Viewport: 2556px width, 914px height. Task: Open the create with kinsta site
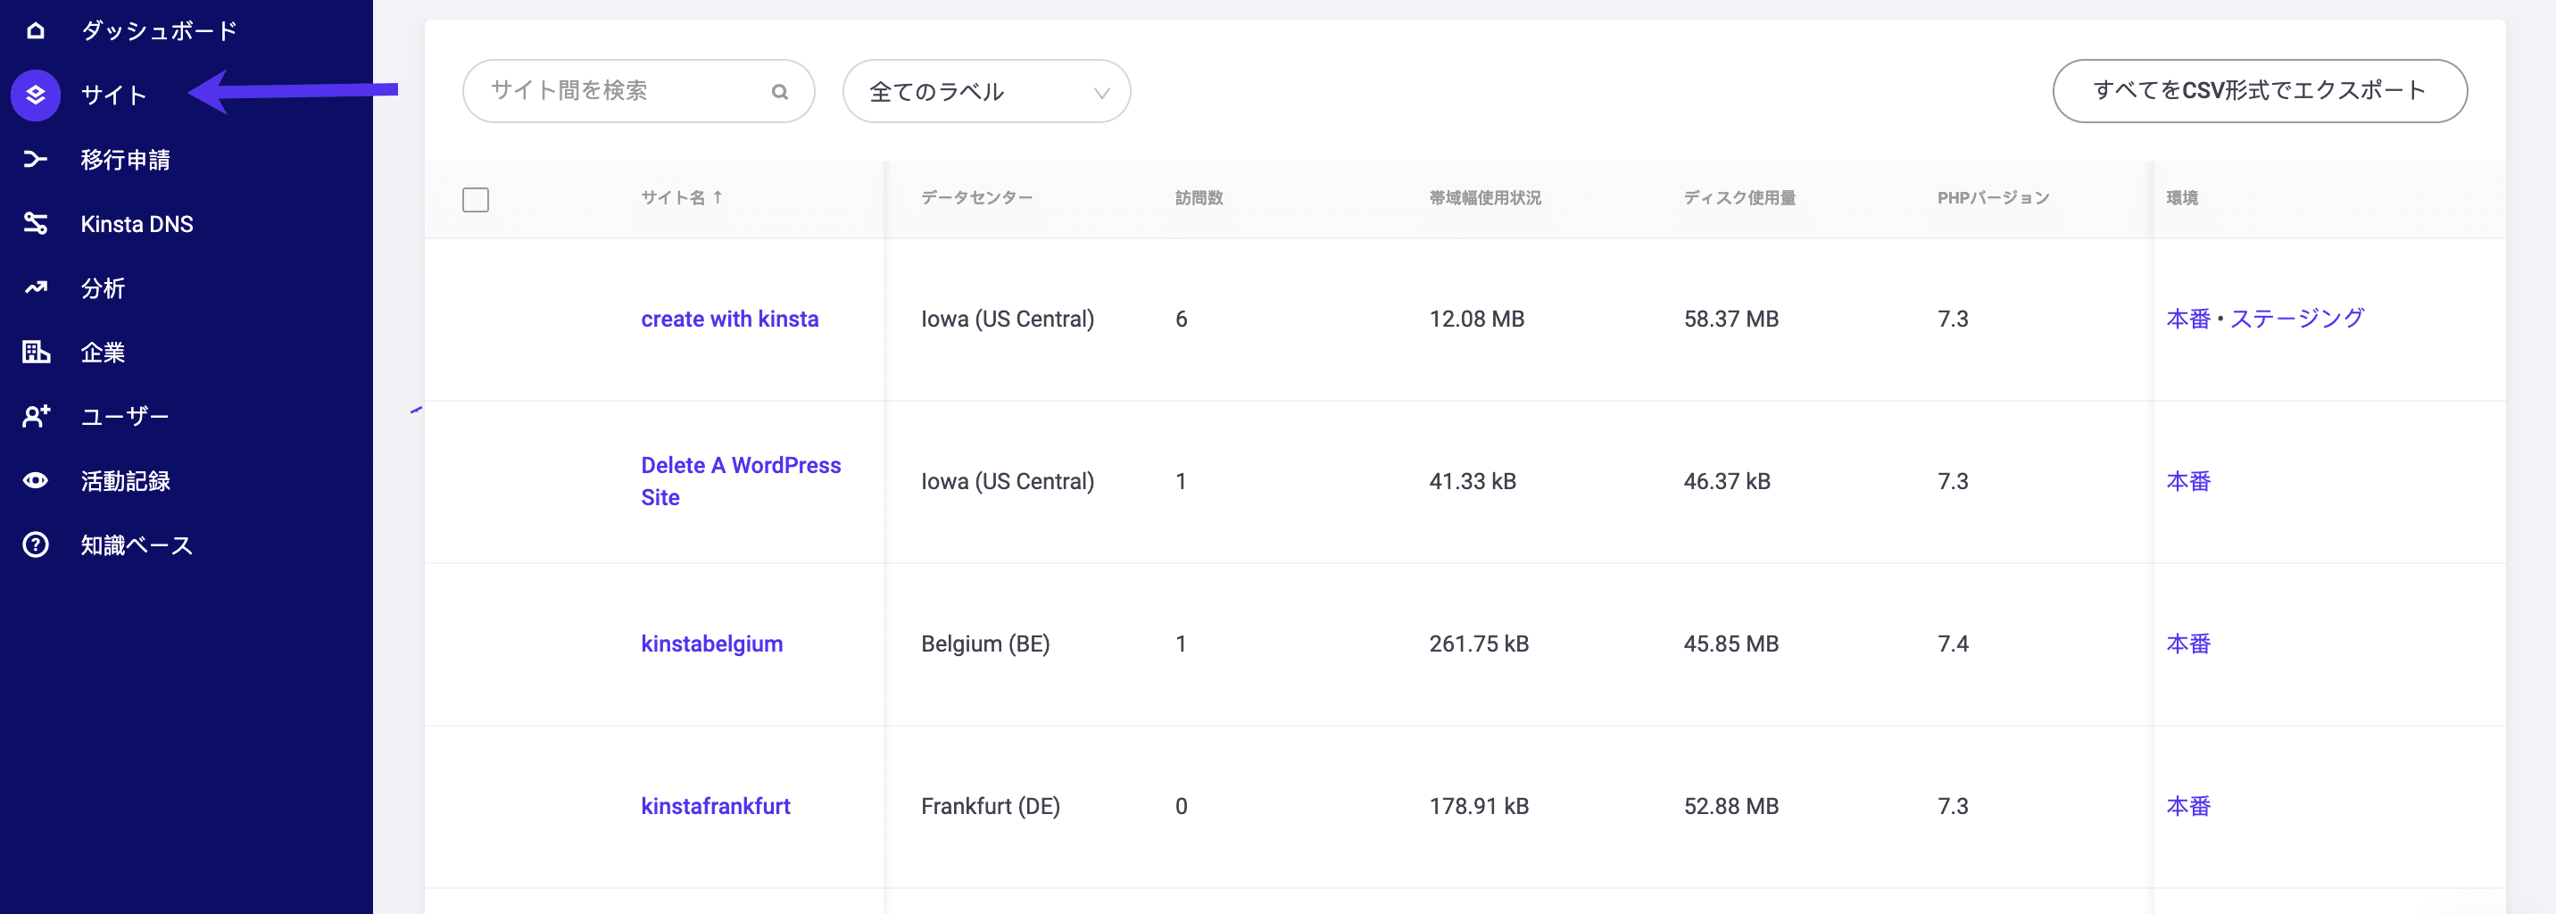[x=730, y=319]
